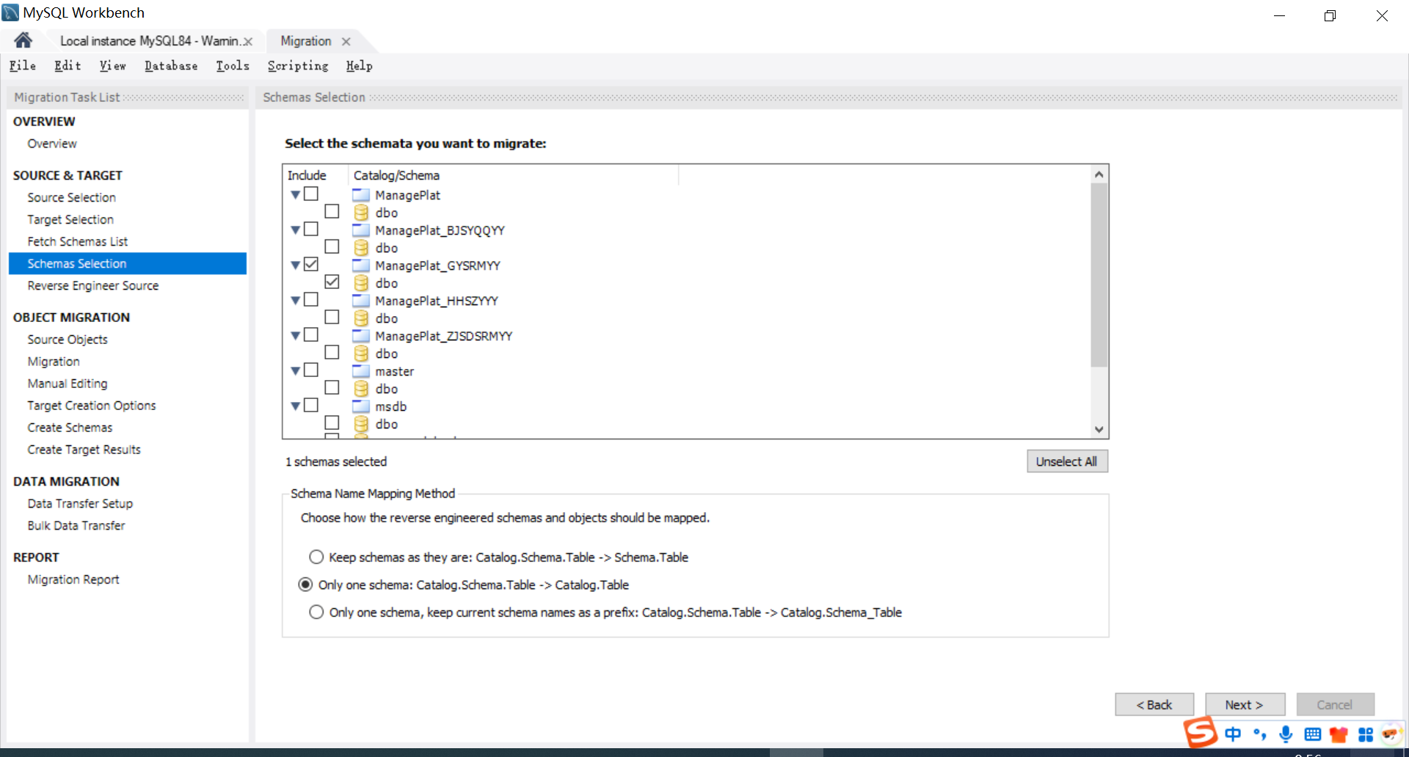Image resolution: width=1409 pixels, height=757 pixels.
Task: Click the ManagePlat_BJSYQQYY catalog icon
Action: click(360, 230)
